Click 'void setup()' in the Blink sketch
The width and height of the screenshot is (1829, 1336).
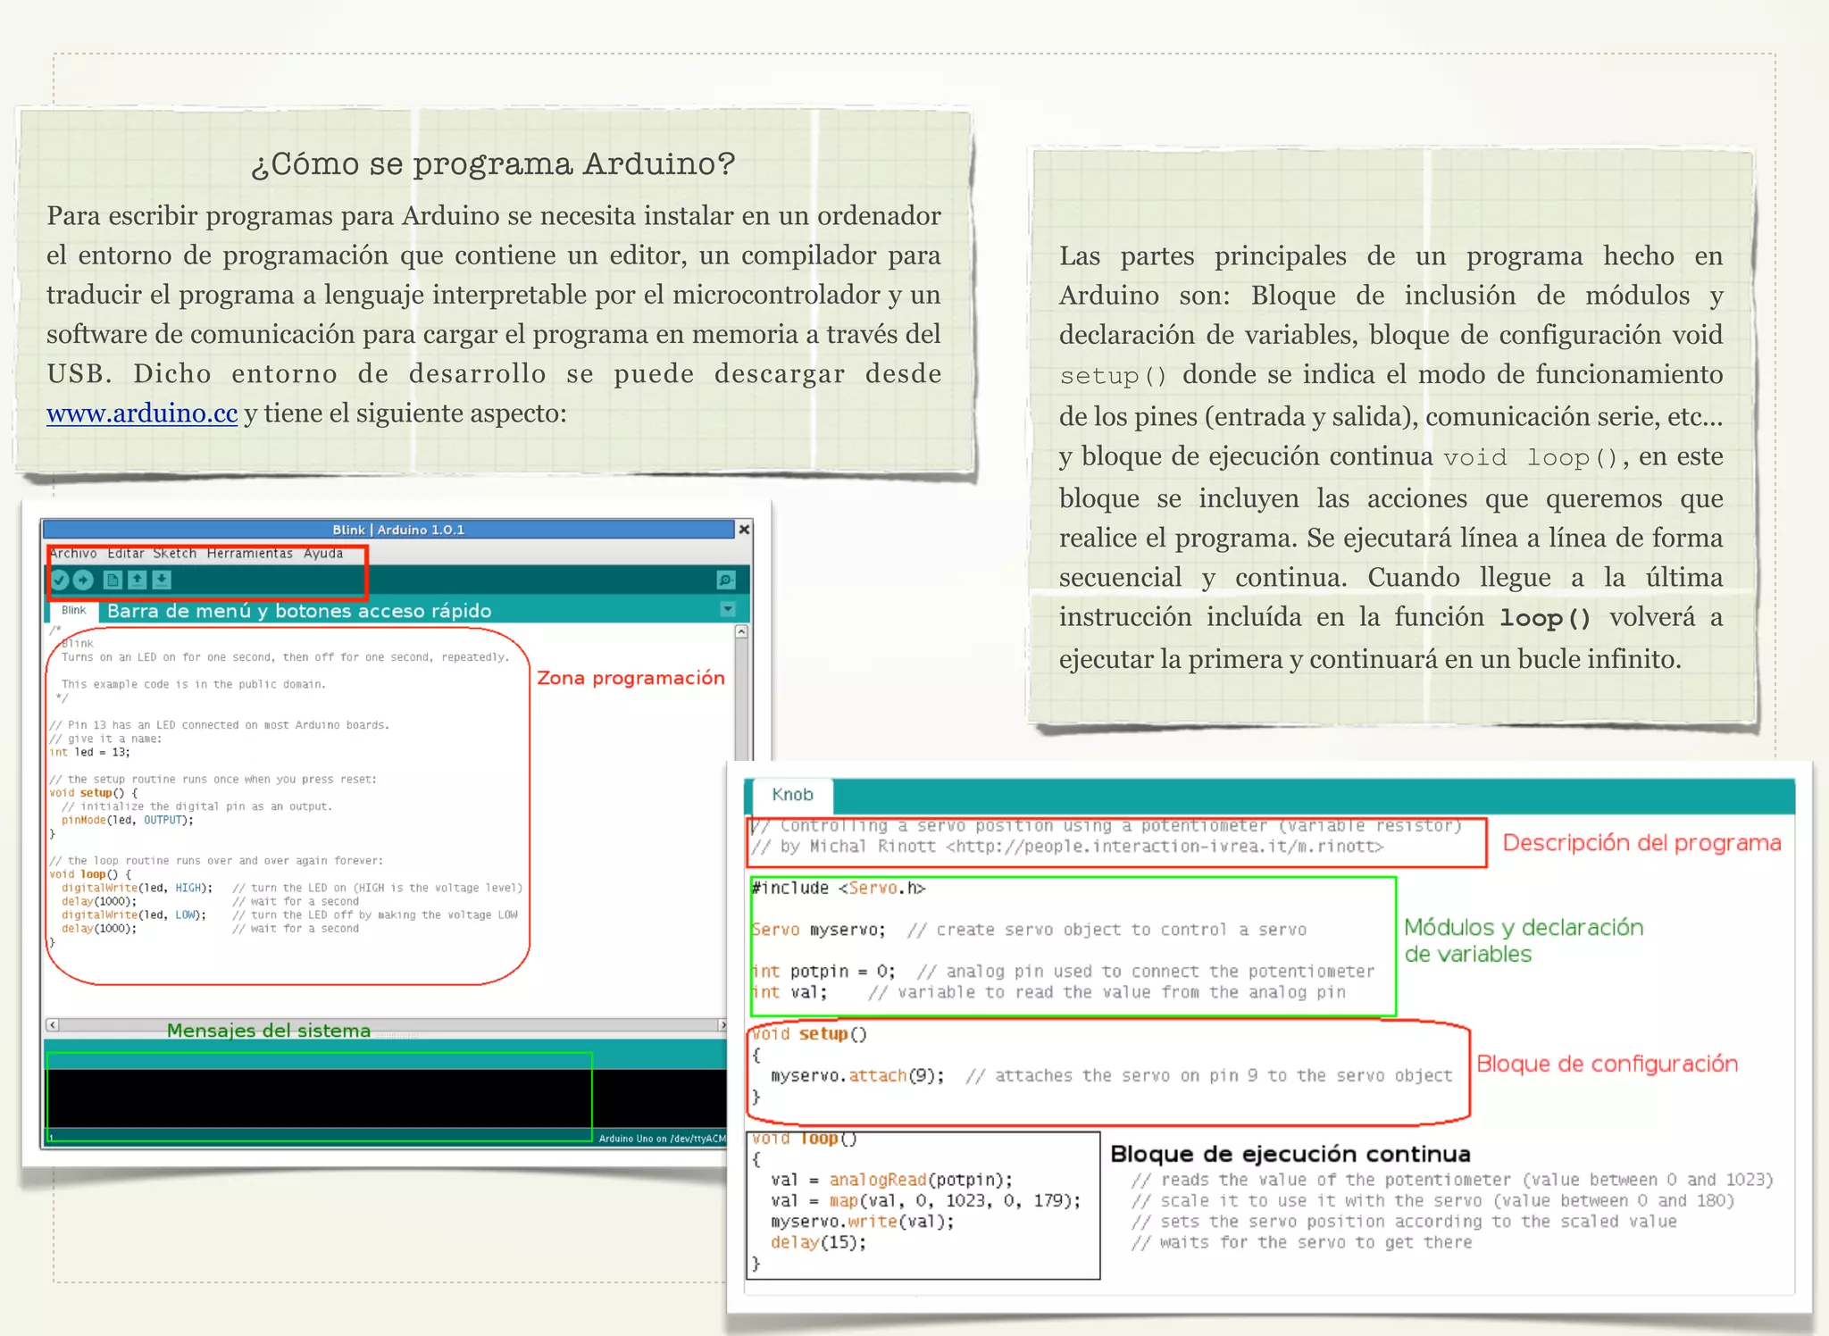(x=93, y=793)
